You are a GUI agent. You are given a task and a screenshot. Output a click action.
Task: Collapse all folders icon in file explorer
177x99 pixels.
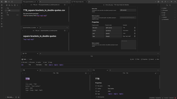pyautogui.click(x=17, y=5)
